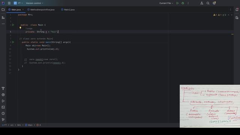Screen dimensions: 240x135
Task: Go to next highlighted problem arrow
Action: coord(232,15)
